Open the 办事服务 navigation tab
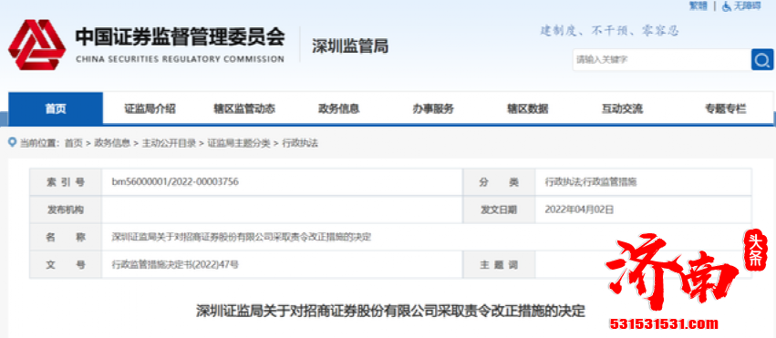This screenshot has height=338, width=776. [433, 108]
